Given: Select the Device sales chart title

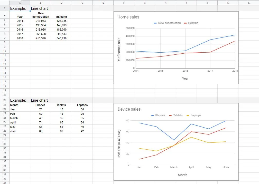Looking at the screenshot, I should (x=129, y=109).
